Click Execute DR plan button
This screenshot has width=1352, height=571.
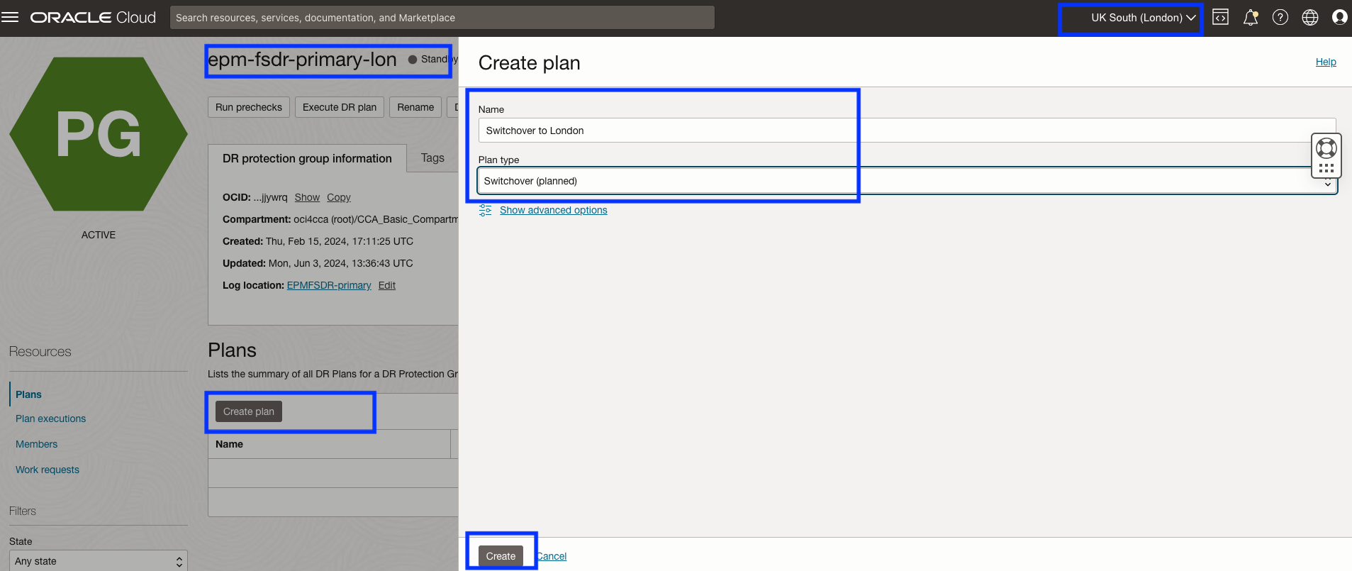pyautogui.click(x=340, y=107)
